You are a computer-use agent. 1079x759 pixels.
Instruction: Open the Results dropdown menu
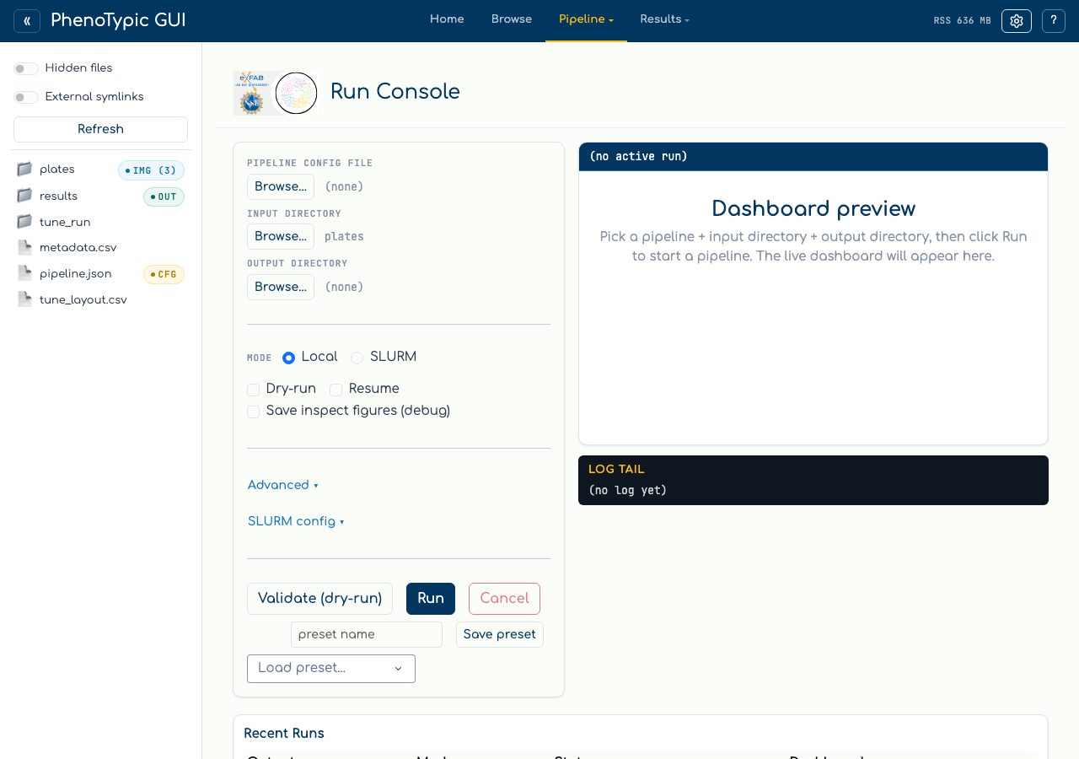[x=664, y=20]
